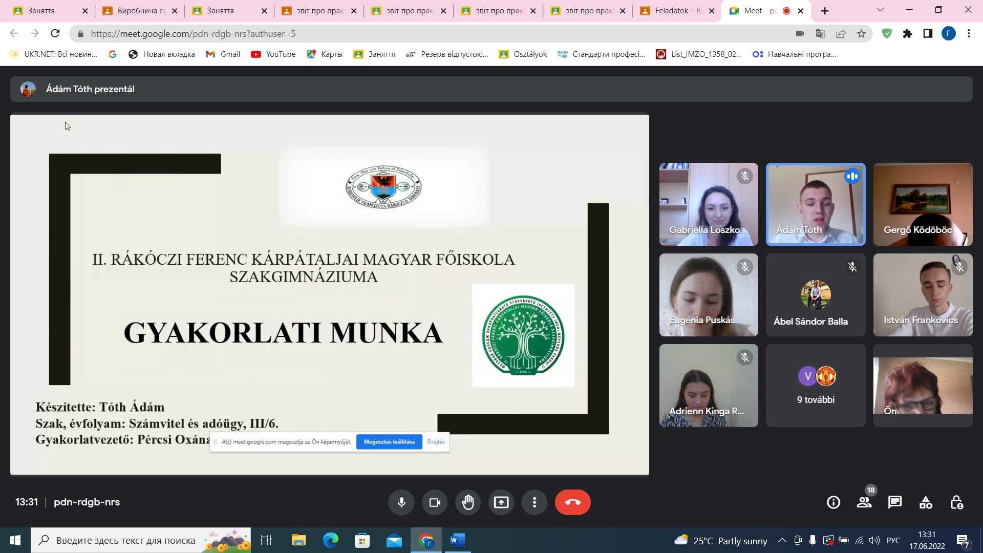This screenshot has width=983, height=553.
Task: Toggle the camera on/off button
Action: (x=435, y=502)
